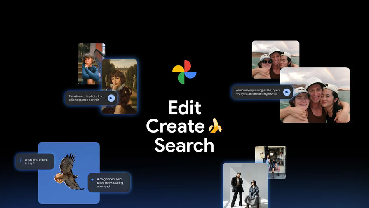Tap the voice icon in the bird question bubble
This screenshot has width=369, height=208.
pyautogui.click(x=20, y=161)
